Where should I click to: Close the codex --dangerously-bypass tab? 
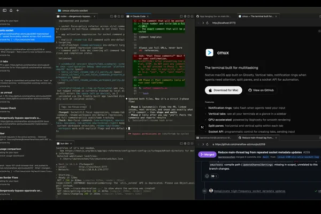[94, 17]
